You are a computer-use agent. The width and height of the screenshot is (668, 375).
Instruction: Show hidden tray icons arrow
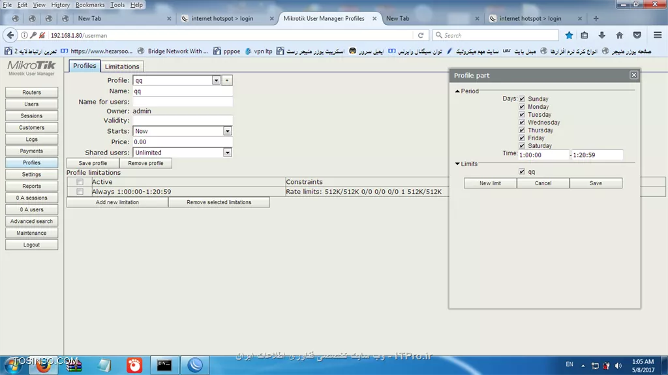(583, 366)
